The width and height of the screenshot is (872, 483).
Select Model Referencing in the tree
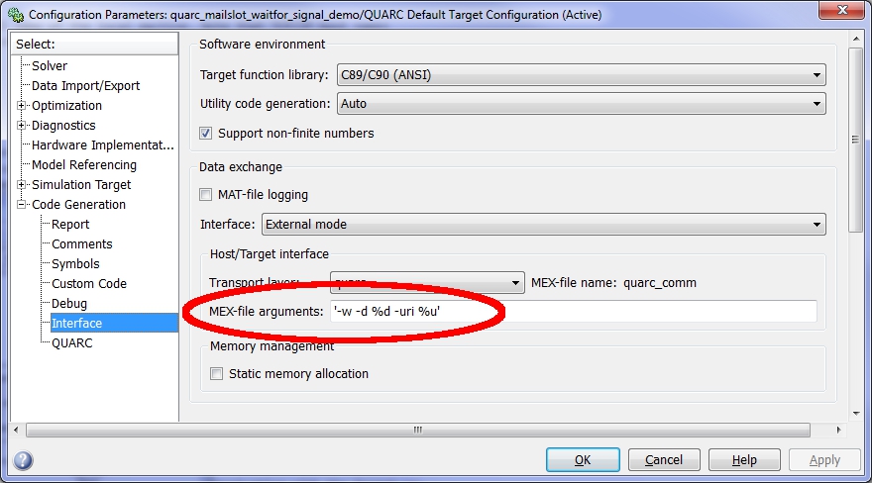point(84,165)
